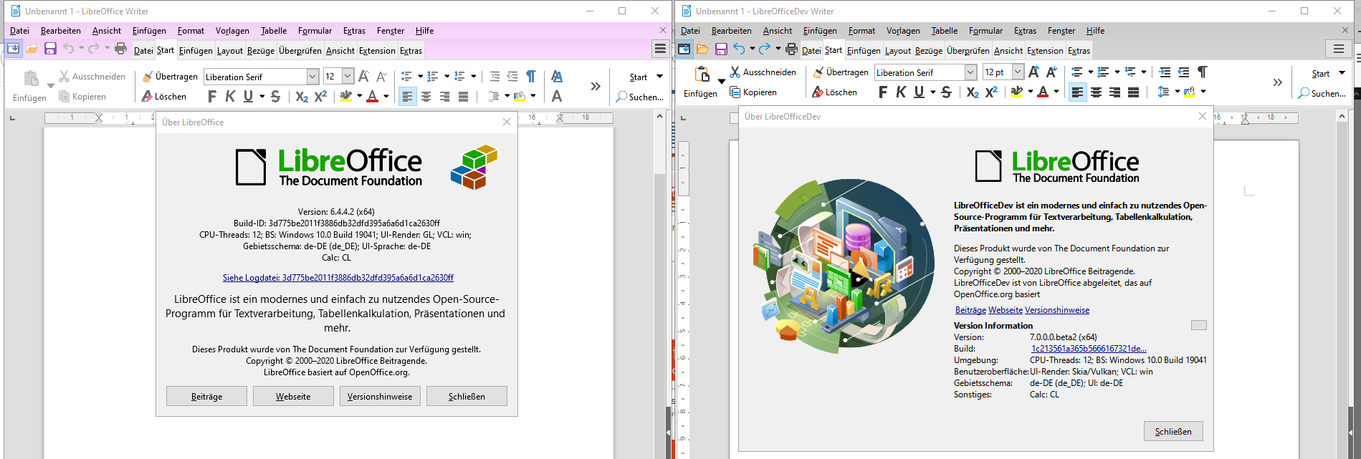
Task: Open 12 pt font size dropdown in right window
Action: (1018, 72)
